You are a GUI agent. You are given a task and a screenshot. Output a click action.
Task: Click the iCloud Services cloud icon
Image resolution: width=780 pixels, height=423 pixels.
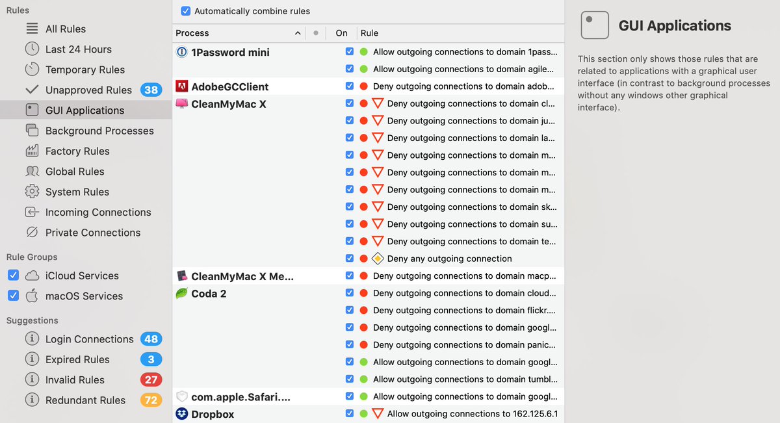pos(32,276)
